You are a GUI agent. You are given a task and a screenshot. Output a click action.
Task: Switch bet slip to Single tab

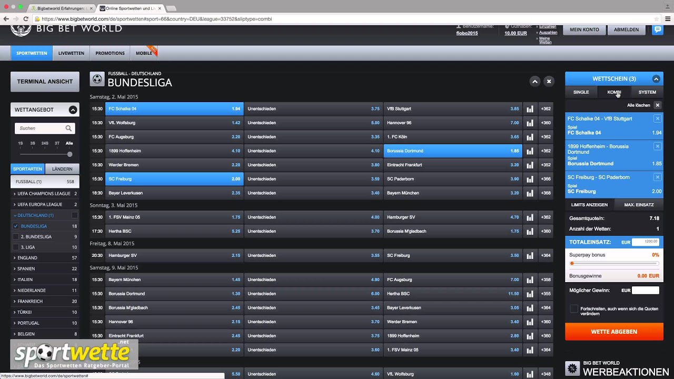[x=581, y=92]
